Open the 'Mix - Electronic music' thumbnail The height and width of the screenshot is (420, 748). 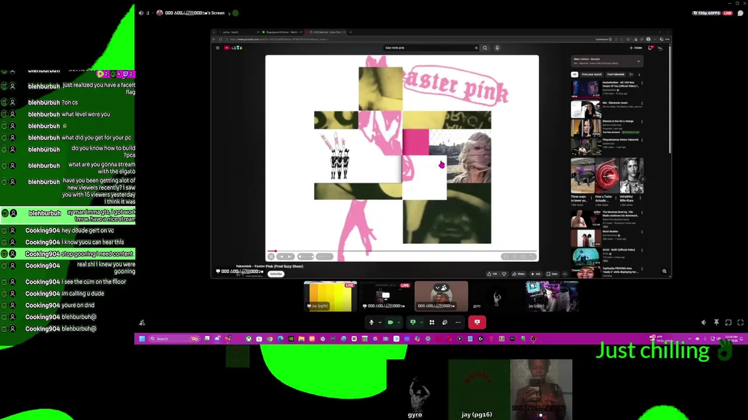coord(586,108)
